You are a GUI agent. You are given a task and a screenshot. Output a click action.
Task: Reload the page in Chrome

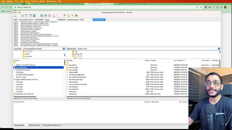click(x=11, y=7)
